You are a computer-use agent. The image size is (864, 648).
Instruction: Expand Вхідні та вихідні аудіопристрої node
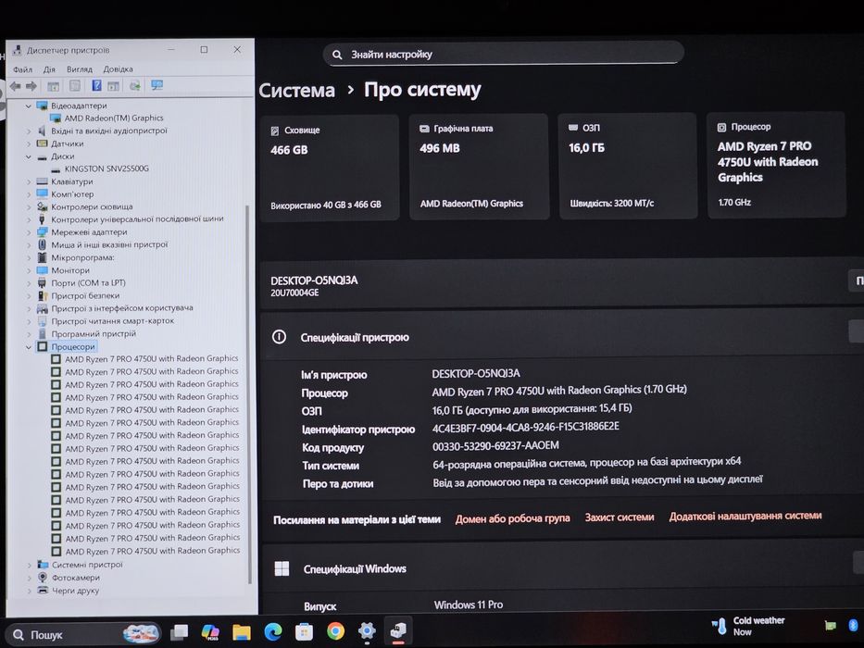(29, 131)
